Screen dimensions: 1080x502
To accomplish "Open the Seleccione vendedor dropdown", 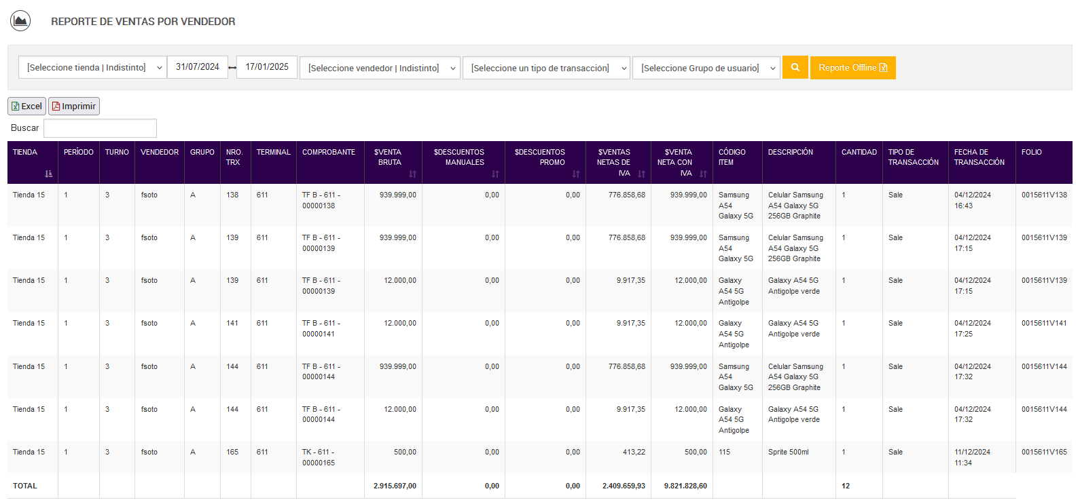I will tap(380, 68).
